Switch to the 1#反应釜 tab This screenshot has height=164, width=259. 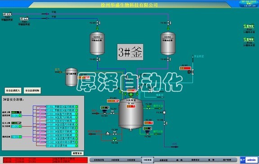115,160
